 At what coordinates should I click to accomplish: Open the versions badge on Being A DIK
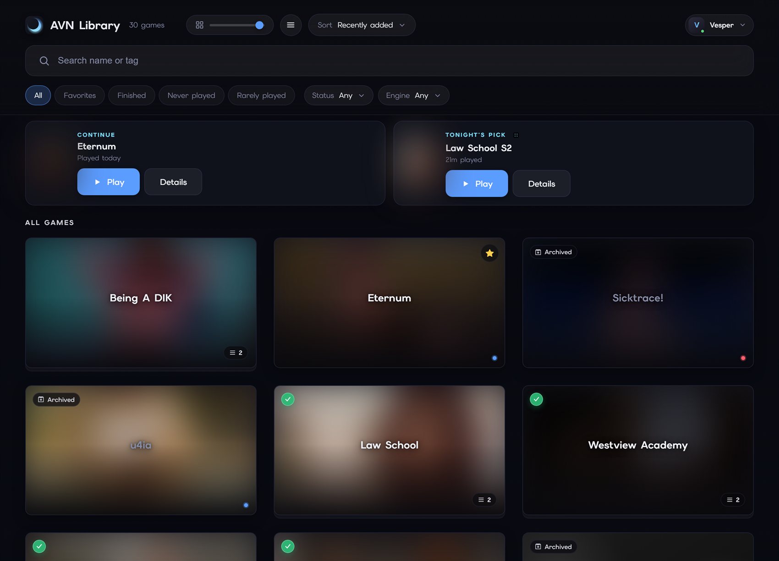pos(236,353)
